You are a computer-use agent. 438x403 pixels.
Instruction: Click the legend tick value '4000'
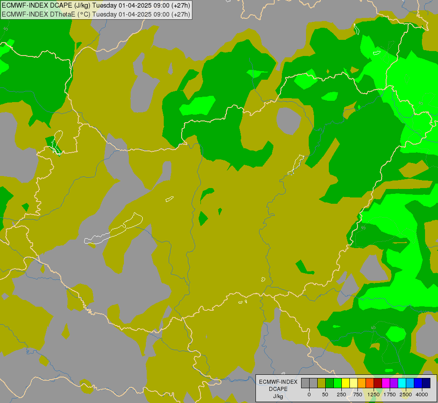tap(422, 394)
